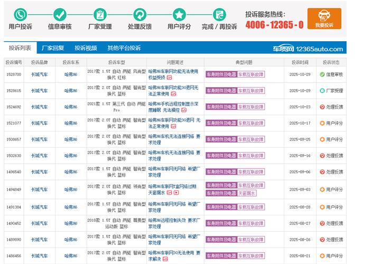Screen dimensions: 370x264
Task: Open the 长城汽车 brand link for complaint 1528700
Action: click(40, 74)
